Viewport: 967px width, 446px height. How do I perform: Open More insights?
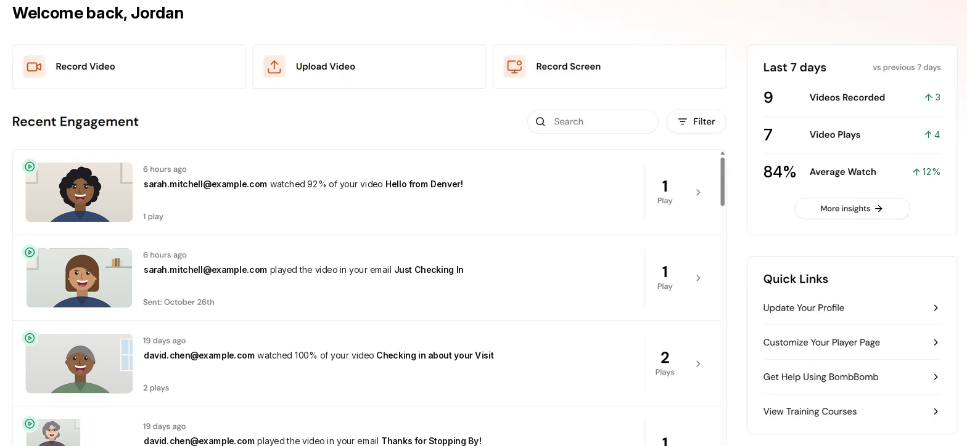tap(852, 209)
